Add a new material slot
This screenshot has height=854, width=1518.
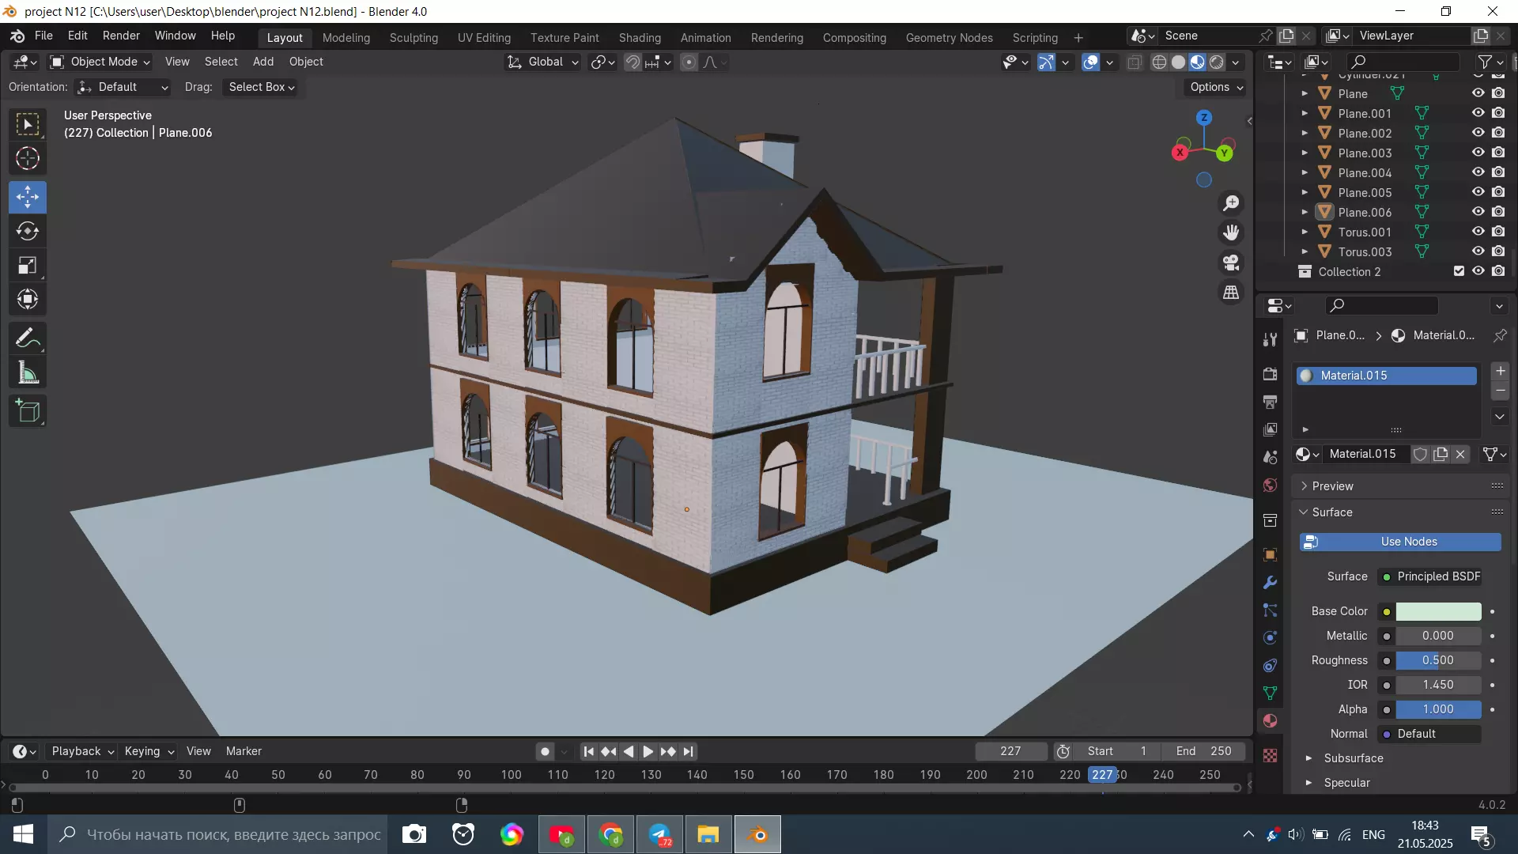click(x=1500, y=371)
